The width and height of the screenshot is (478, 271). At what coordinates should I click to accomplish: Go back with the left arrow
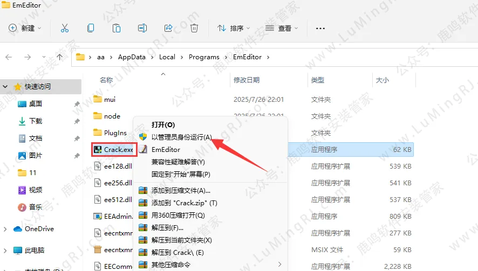click(x=9, y=57)
